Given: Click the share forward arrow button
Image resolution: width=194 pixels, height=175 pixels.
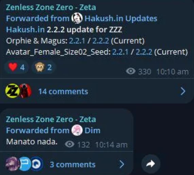Looking at the screenshot, I should [x=151, y=164].
